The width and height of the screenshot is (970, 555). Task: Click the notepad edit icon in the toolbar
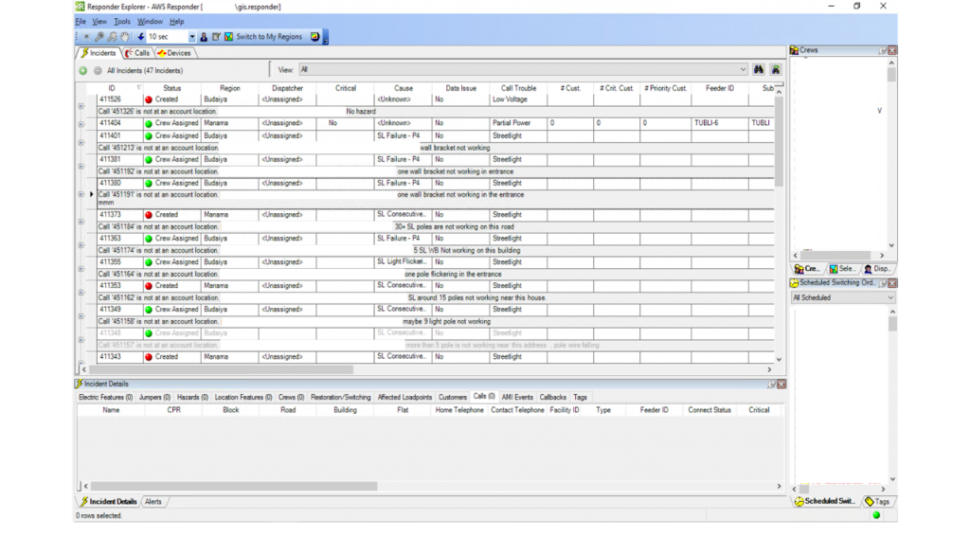pyautogui.click(x=216, y=37)
